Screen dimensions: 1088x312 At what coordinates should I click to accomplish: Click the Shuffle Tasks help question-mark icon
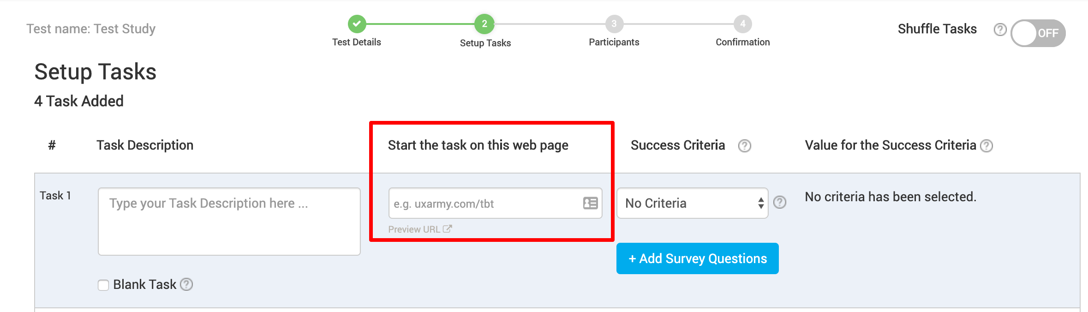pyautogui.click(x=1000, y=30)
